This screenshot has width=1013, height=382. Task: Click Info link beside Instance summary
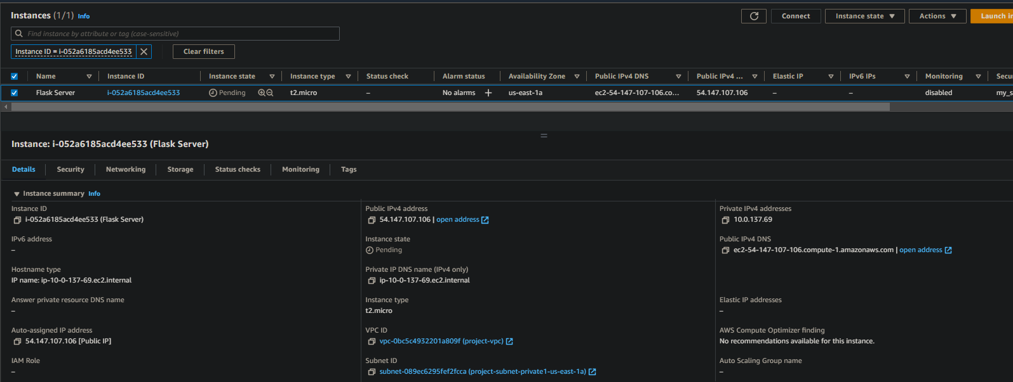click(94, 194)
